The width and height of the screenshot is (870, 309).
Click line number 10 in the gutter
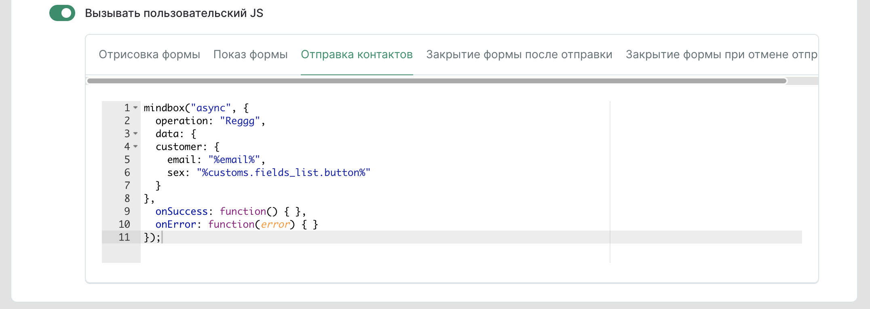(x=124, y=224)
